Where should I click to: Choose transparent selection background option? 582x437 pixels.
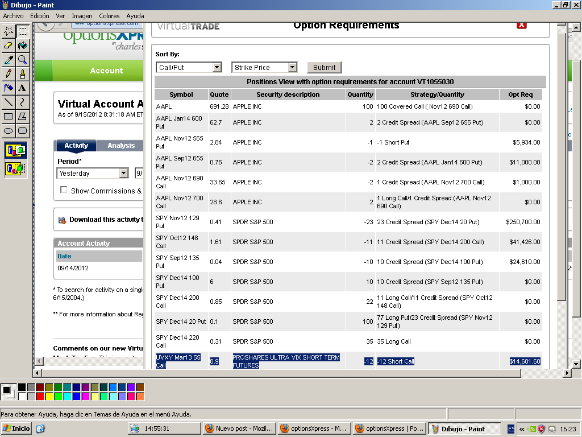click(x=15, y=168)
